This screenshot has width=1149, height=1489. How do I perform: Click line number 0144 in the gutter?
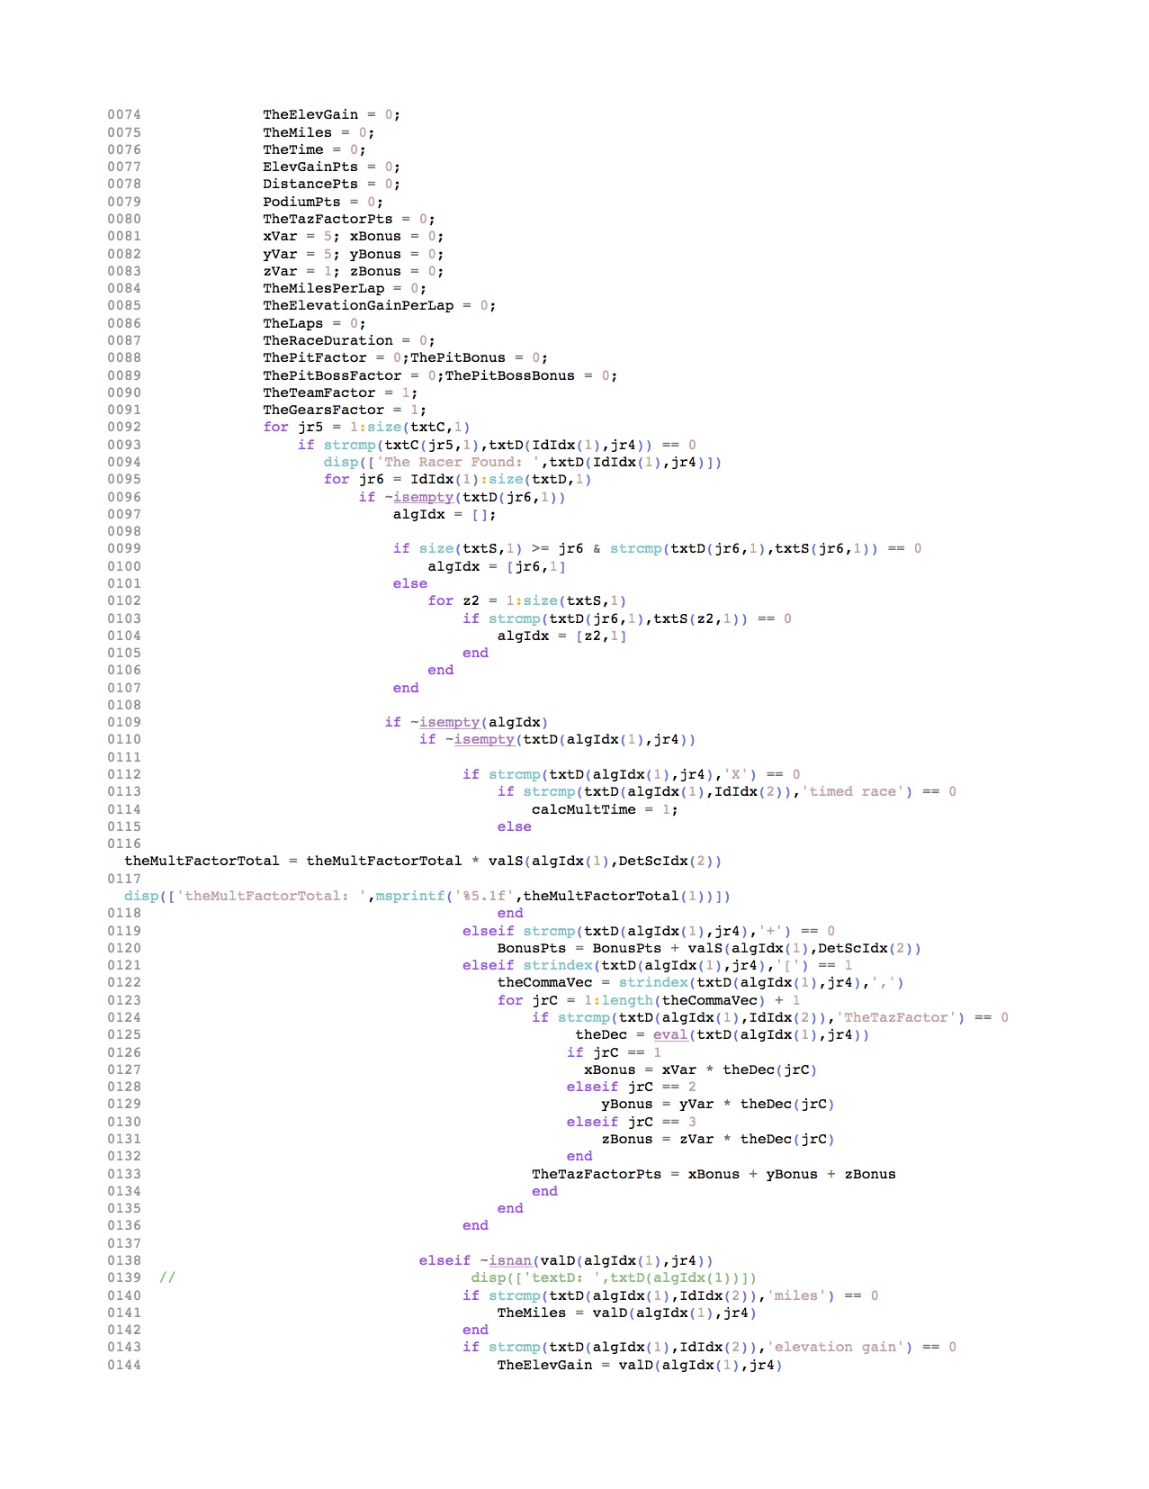coord(124,1365)
